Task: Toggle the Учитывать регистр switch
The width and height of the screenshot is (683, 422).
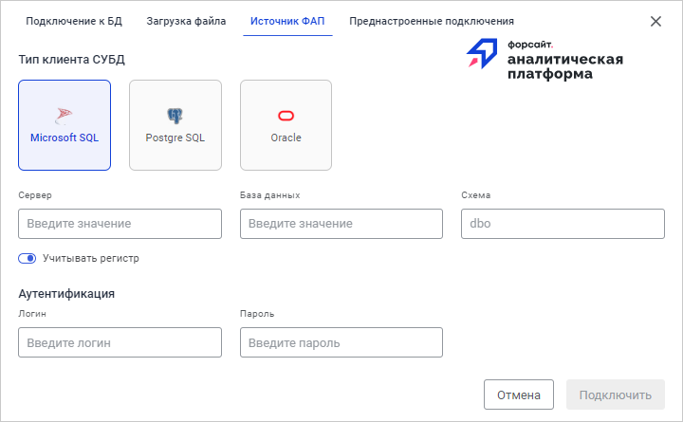Action: (x=27, y=258)
